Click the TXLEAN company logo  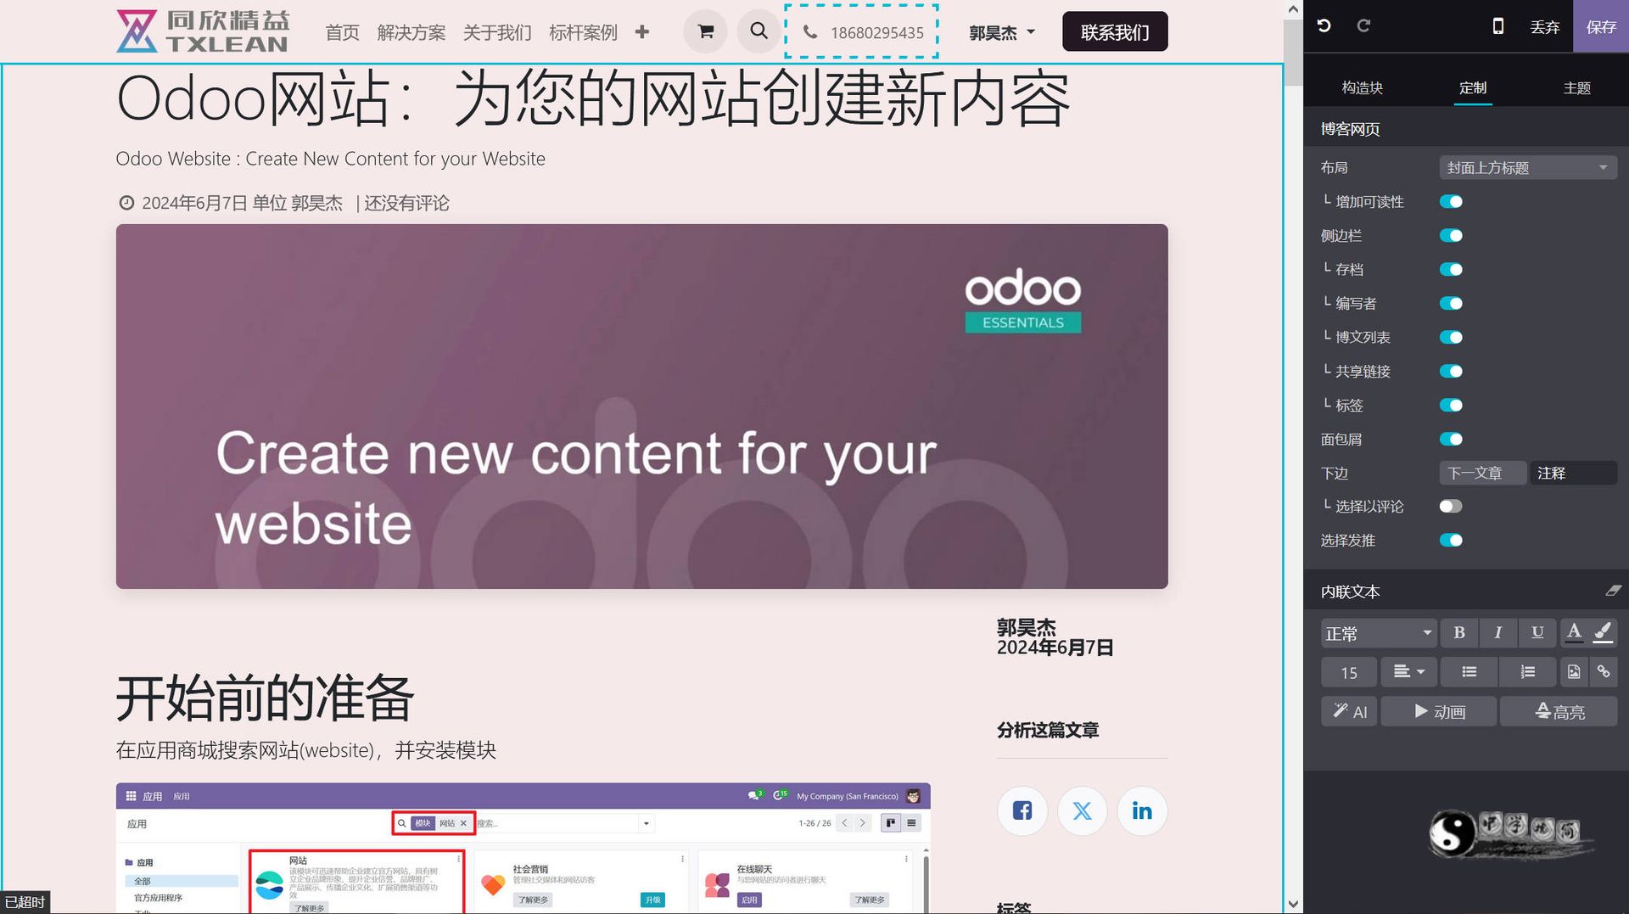pyautogui.click(x=203, y=31)
